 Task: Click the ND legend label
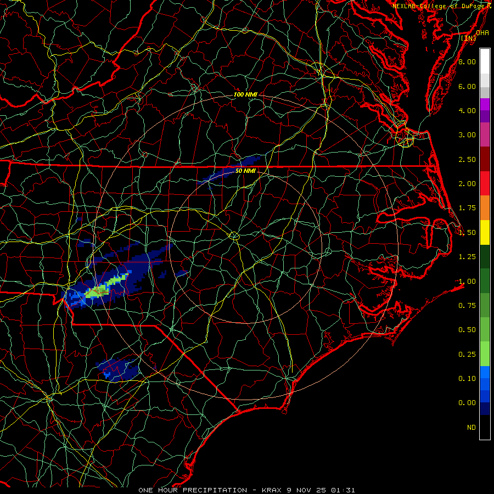click(x=471, y=428)
